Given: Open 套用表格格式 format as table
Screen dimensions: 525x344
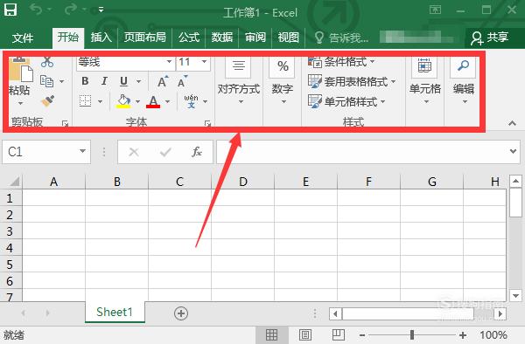Looking at the screenshot, I should tap(352, 81).
